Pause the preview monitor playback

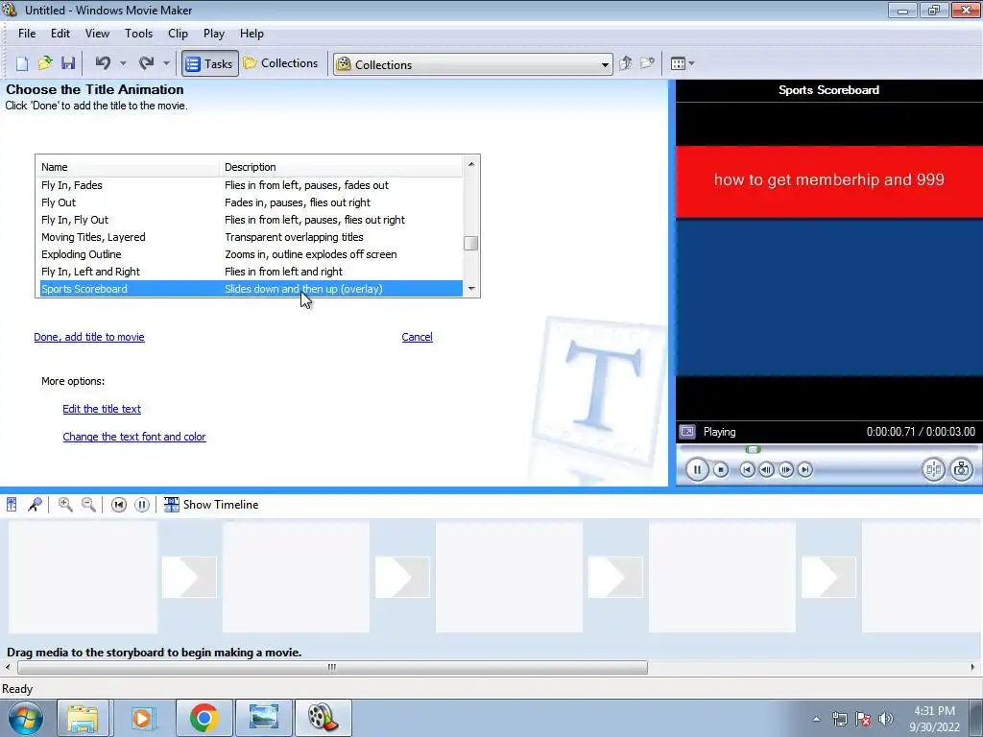[697, 469]
